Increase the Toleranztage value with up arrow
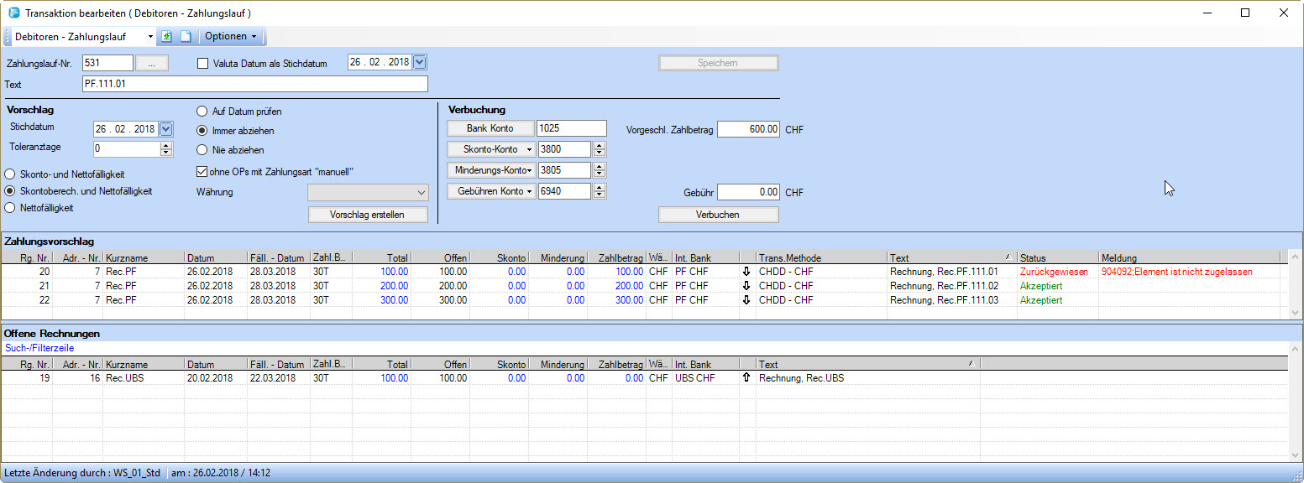The image size is (1304, 483). 165,145
